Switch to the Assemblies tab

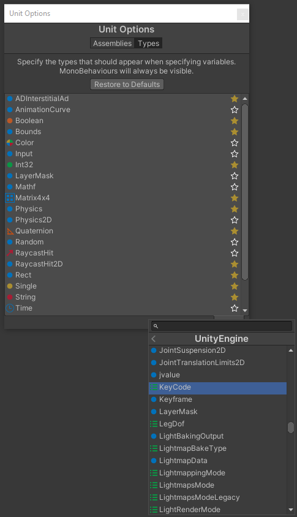point(113,43)
